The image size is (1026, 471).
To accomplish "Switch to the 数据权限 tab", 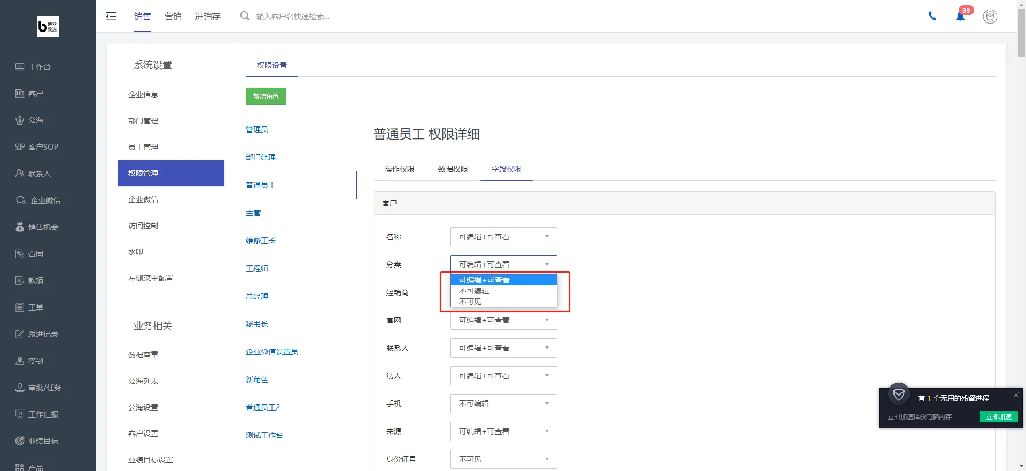I will pos(453,169).
